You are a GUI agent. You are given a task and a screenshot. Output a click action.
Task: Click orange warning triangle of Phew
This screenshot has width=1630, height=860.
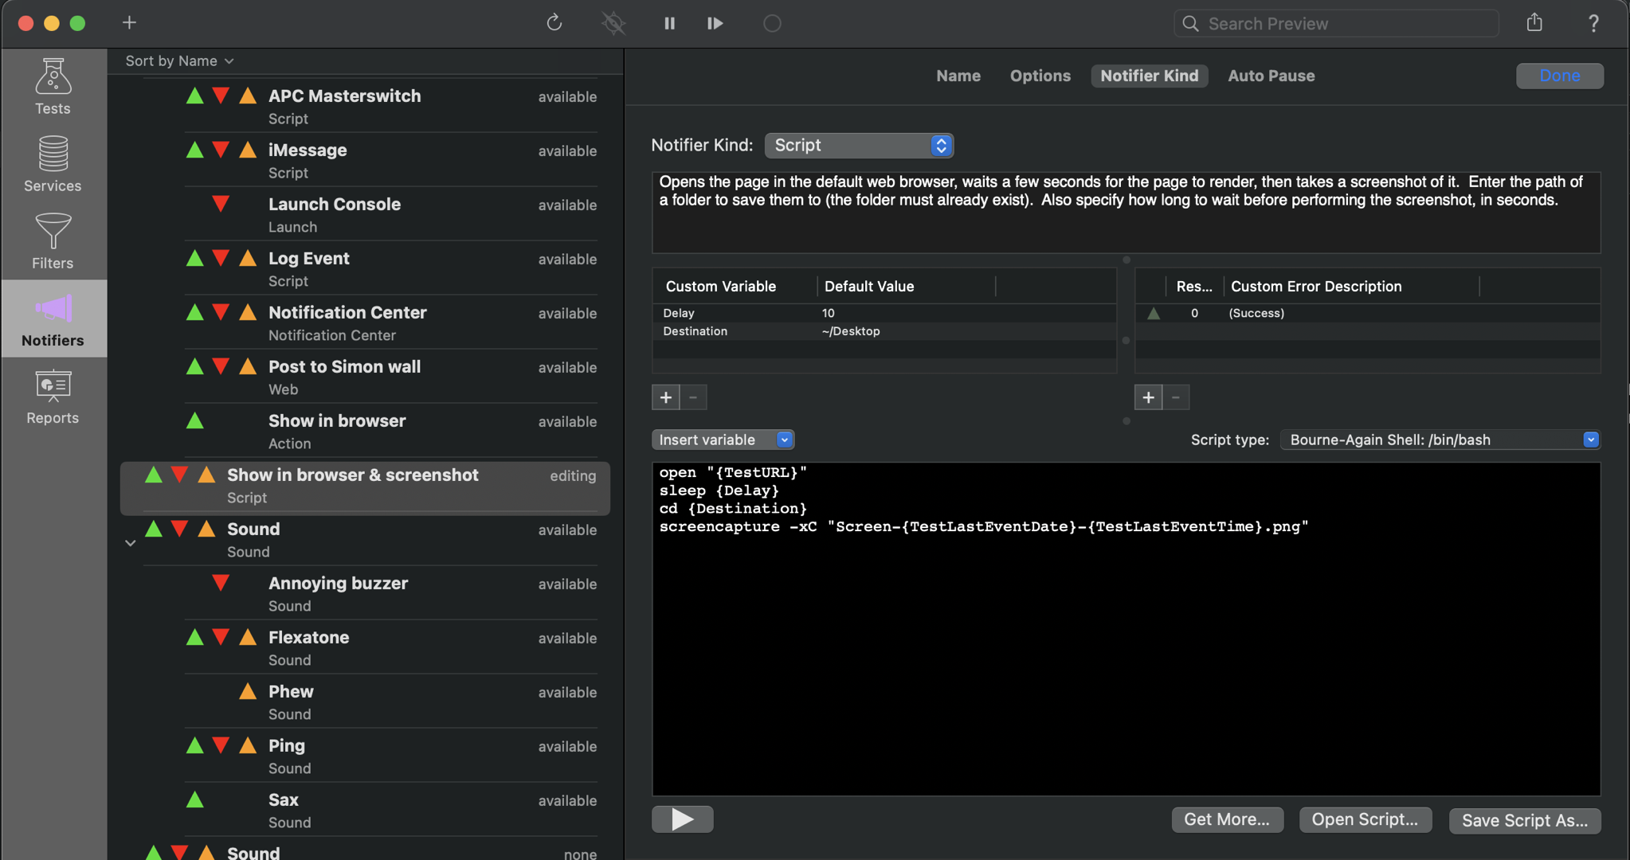tap(248, 691)
